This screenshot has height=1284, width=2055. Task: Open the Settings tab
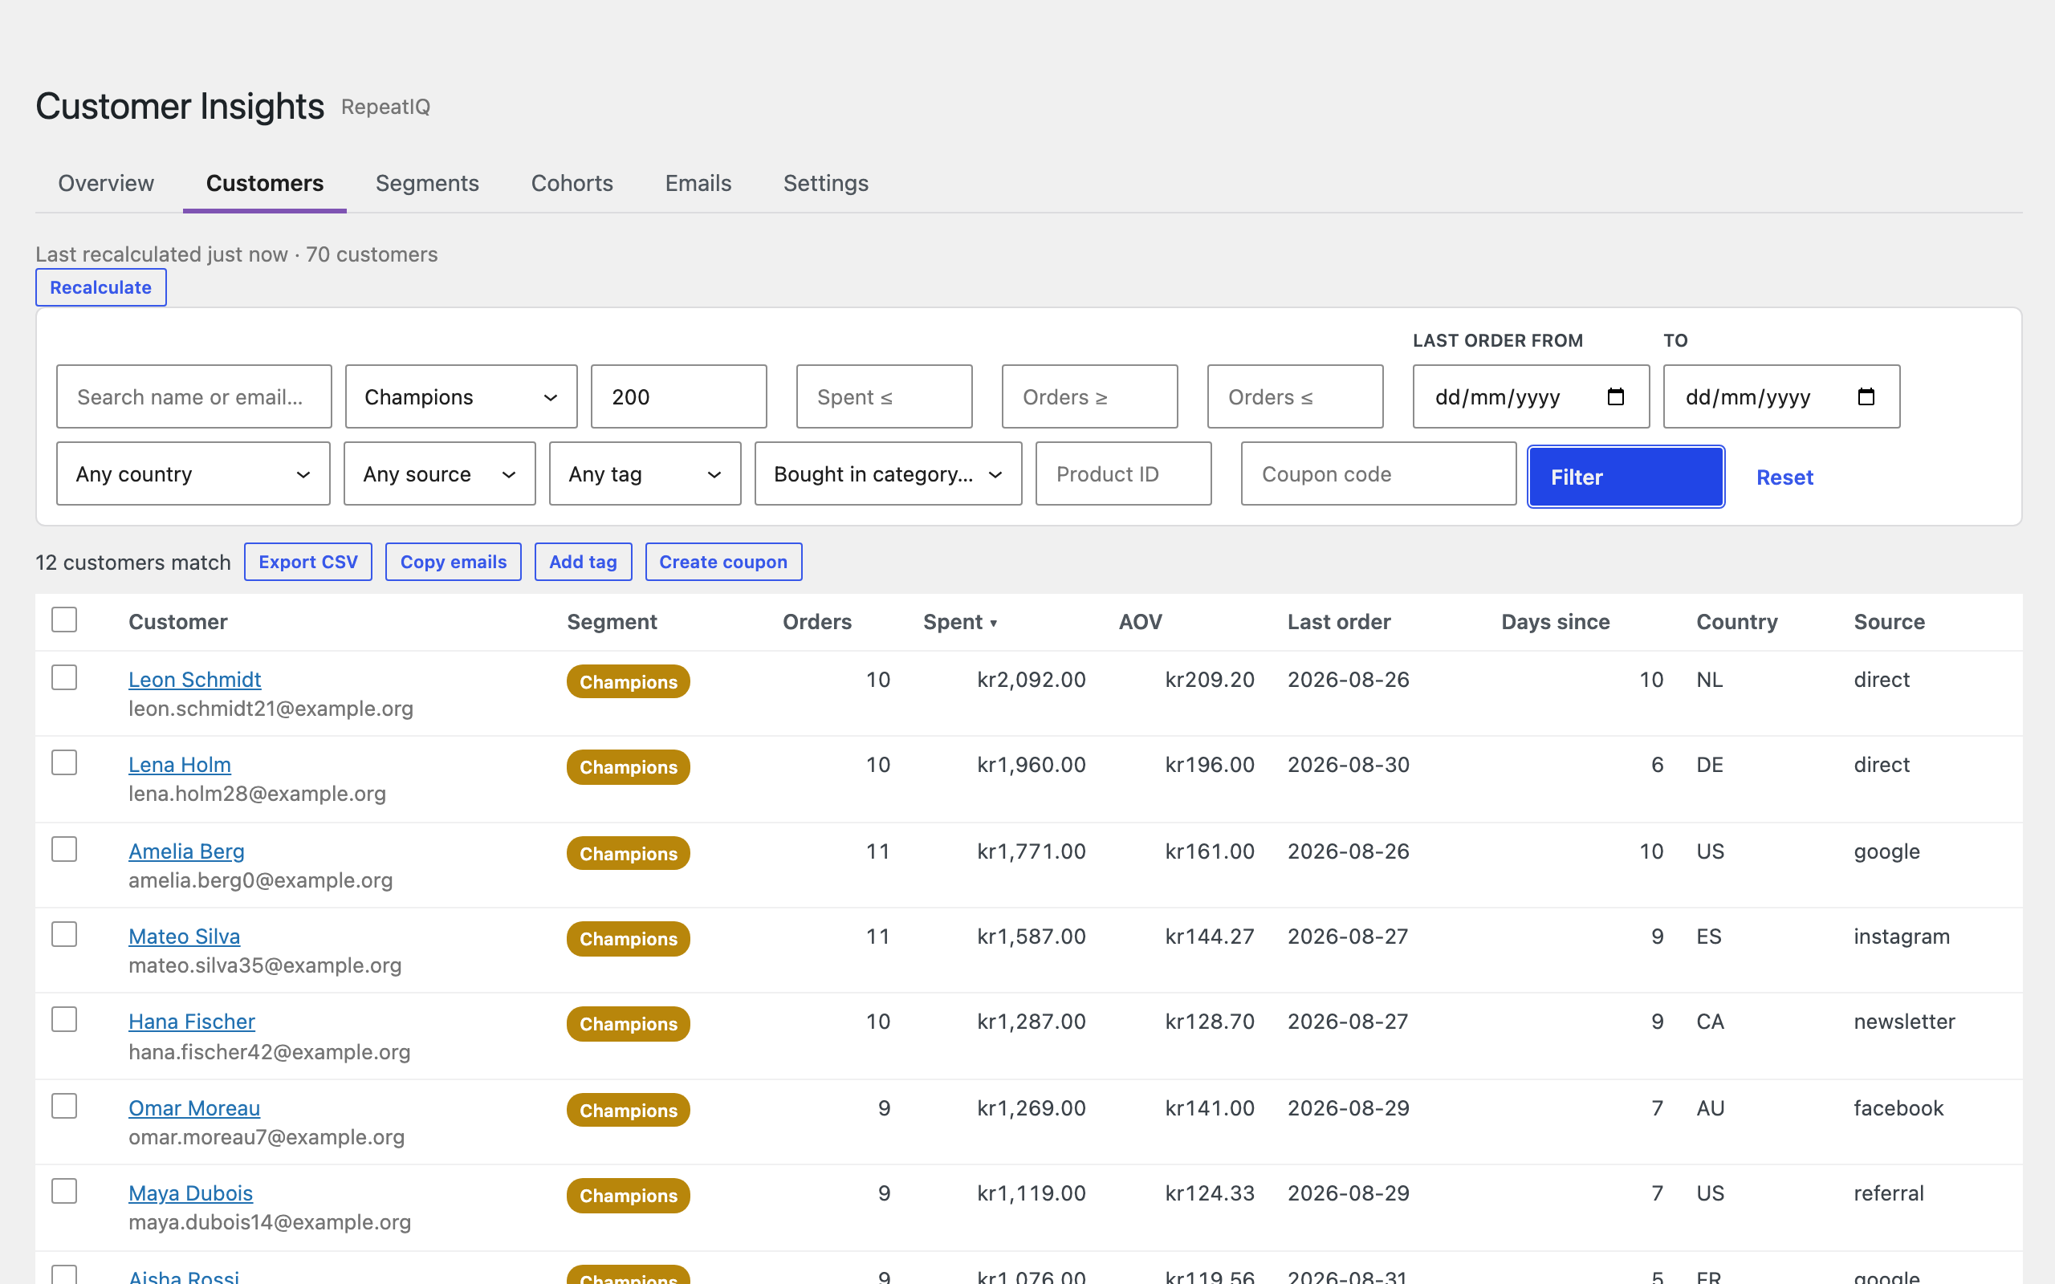825,184
